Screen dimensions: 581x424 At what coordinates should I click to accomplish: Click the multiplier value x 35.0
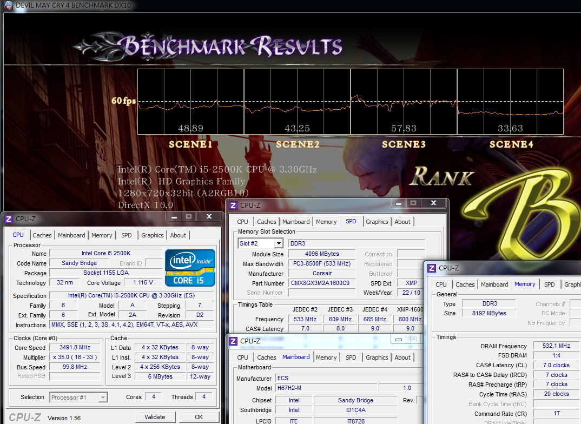click(x=75, y=357)
